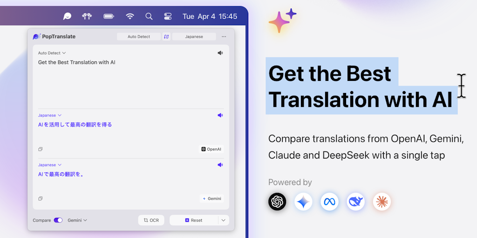Click Gemini Japanese translation text
This screenshot has height=238, width=477.
click(x=61, y=174)
